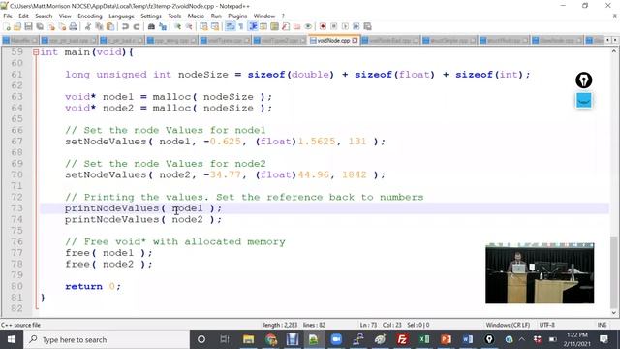Open Find with the binoculars icon
Screen dimensions: 620x349
coord(151,26)
